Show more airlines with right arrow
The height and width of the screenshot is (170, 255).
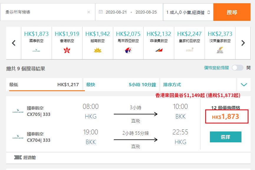(x=243, y=43)
